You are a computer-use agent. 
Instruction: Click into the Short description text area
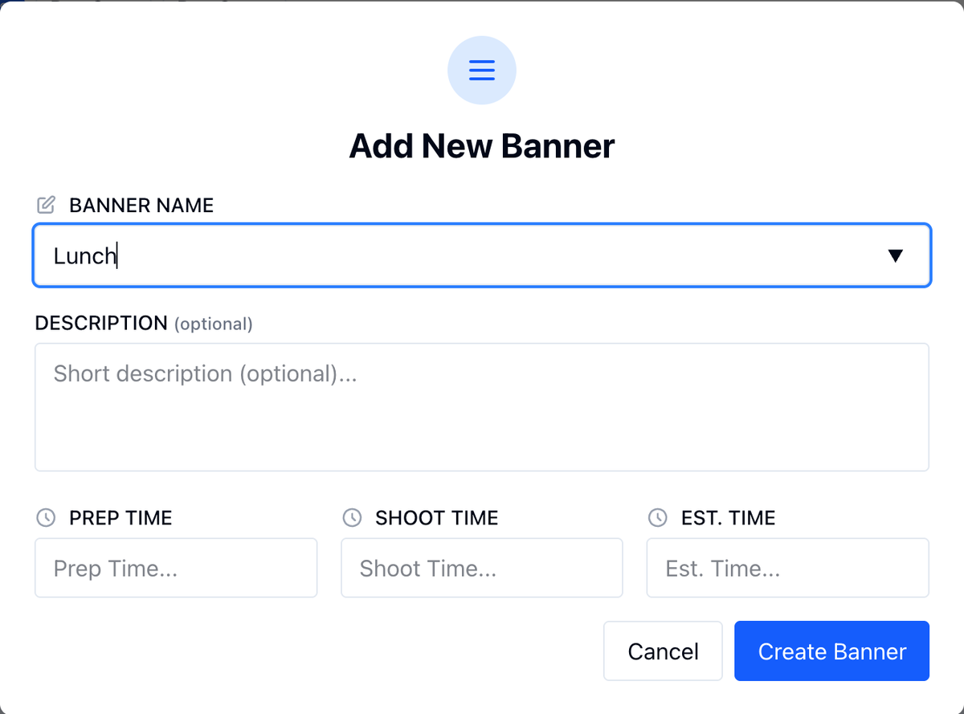pyautogui.click(x=482, y=407)
